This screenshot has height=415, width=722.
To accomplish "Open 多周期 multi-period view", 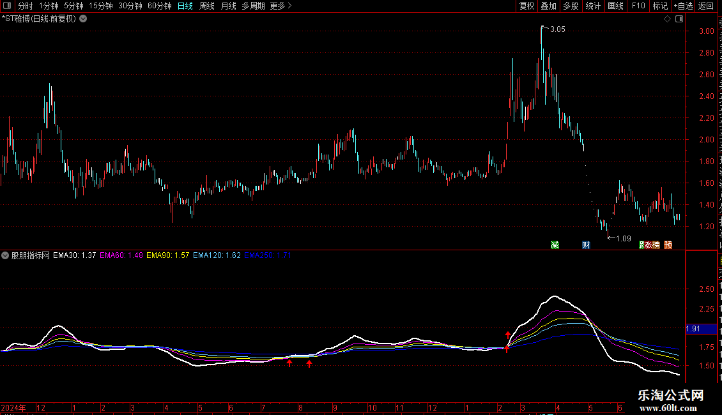I will pyautogui.click(x=253, y=6).
